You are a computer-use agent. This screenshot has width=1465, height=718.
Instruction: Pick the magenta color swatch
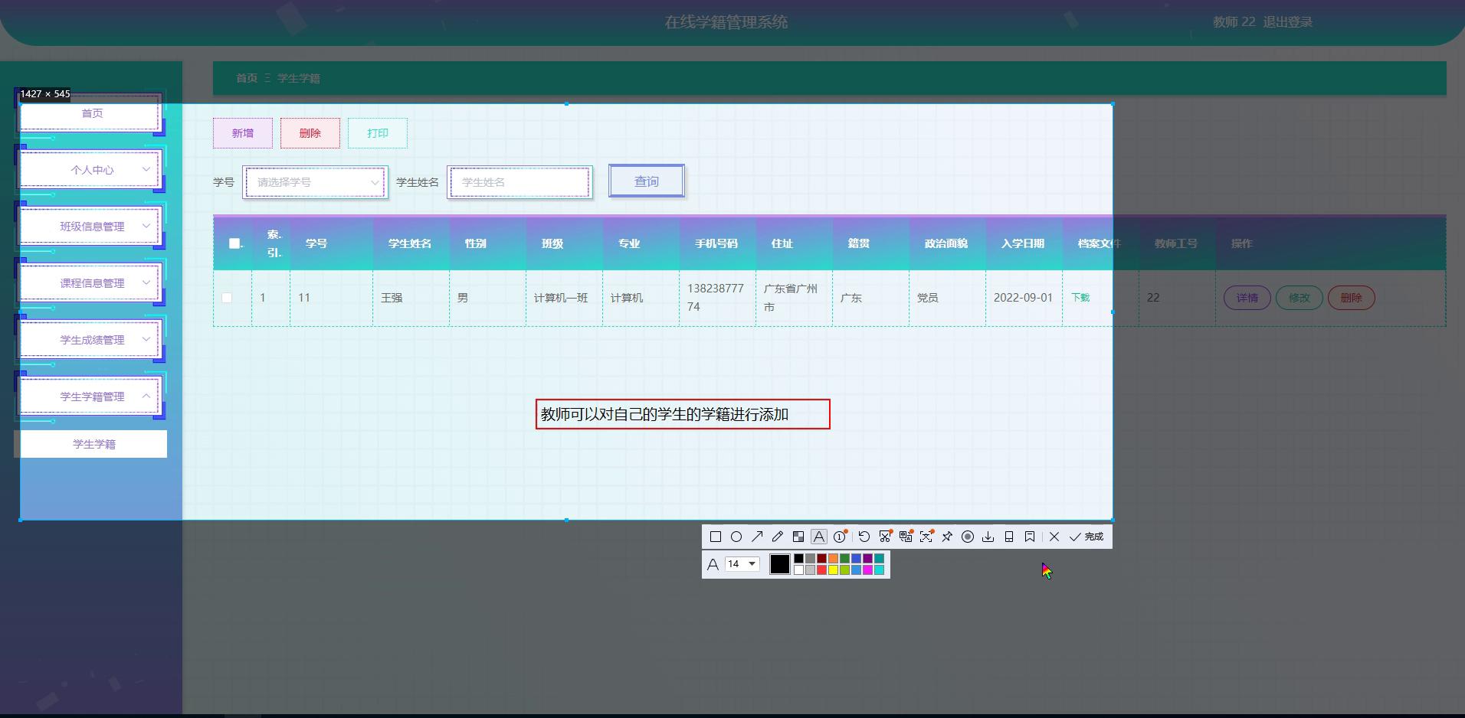click(867, 570)
